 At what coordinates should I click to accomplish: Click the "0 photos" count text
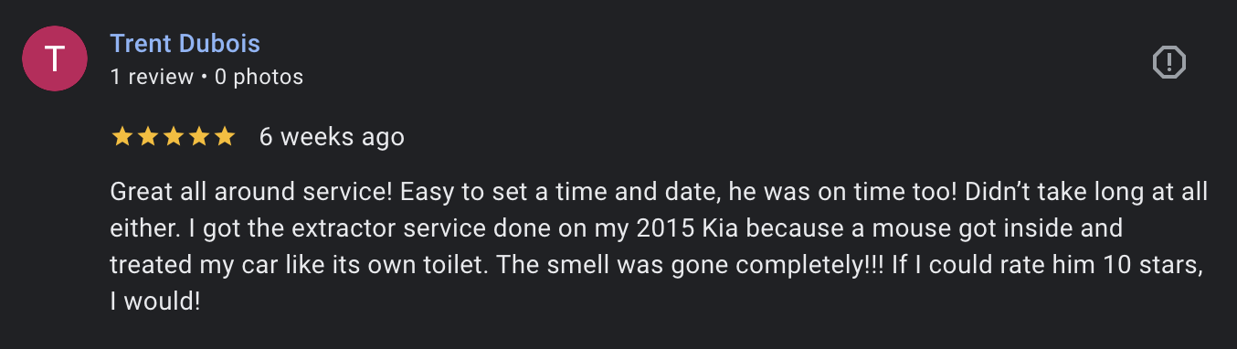point(259,77)
